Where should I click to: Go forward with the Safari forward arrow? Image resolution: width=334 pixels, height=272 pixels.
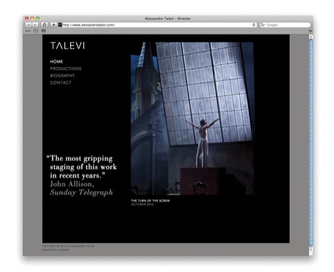35,25
